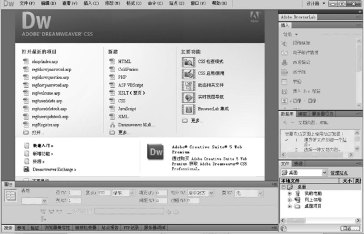Click the folder icon beside 打开...
The height and width of the screenshot is (234, 364).
point(26,133)
